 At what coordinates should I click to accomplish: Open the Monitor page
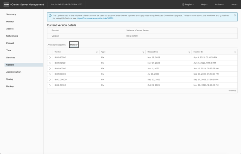point(10,21)
